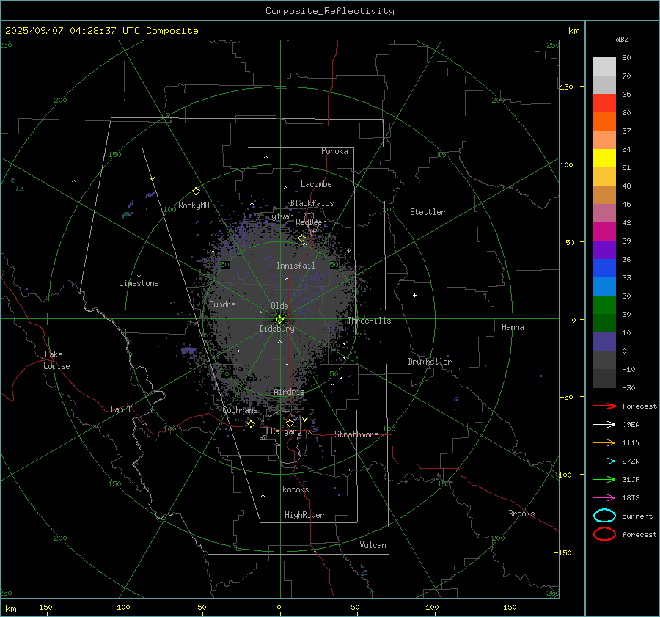
Task: Select the light blue swatch between 33 and 30
Action: point(604,286)
